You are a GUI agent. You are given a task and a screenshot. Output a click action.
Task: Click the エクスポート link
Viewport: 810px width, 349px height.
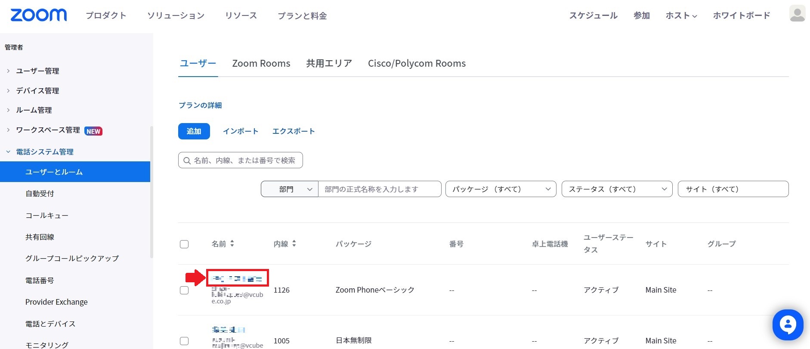(x=294, y=131)
